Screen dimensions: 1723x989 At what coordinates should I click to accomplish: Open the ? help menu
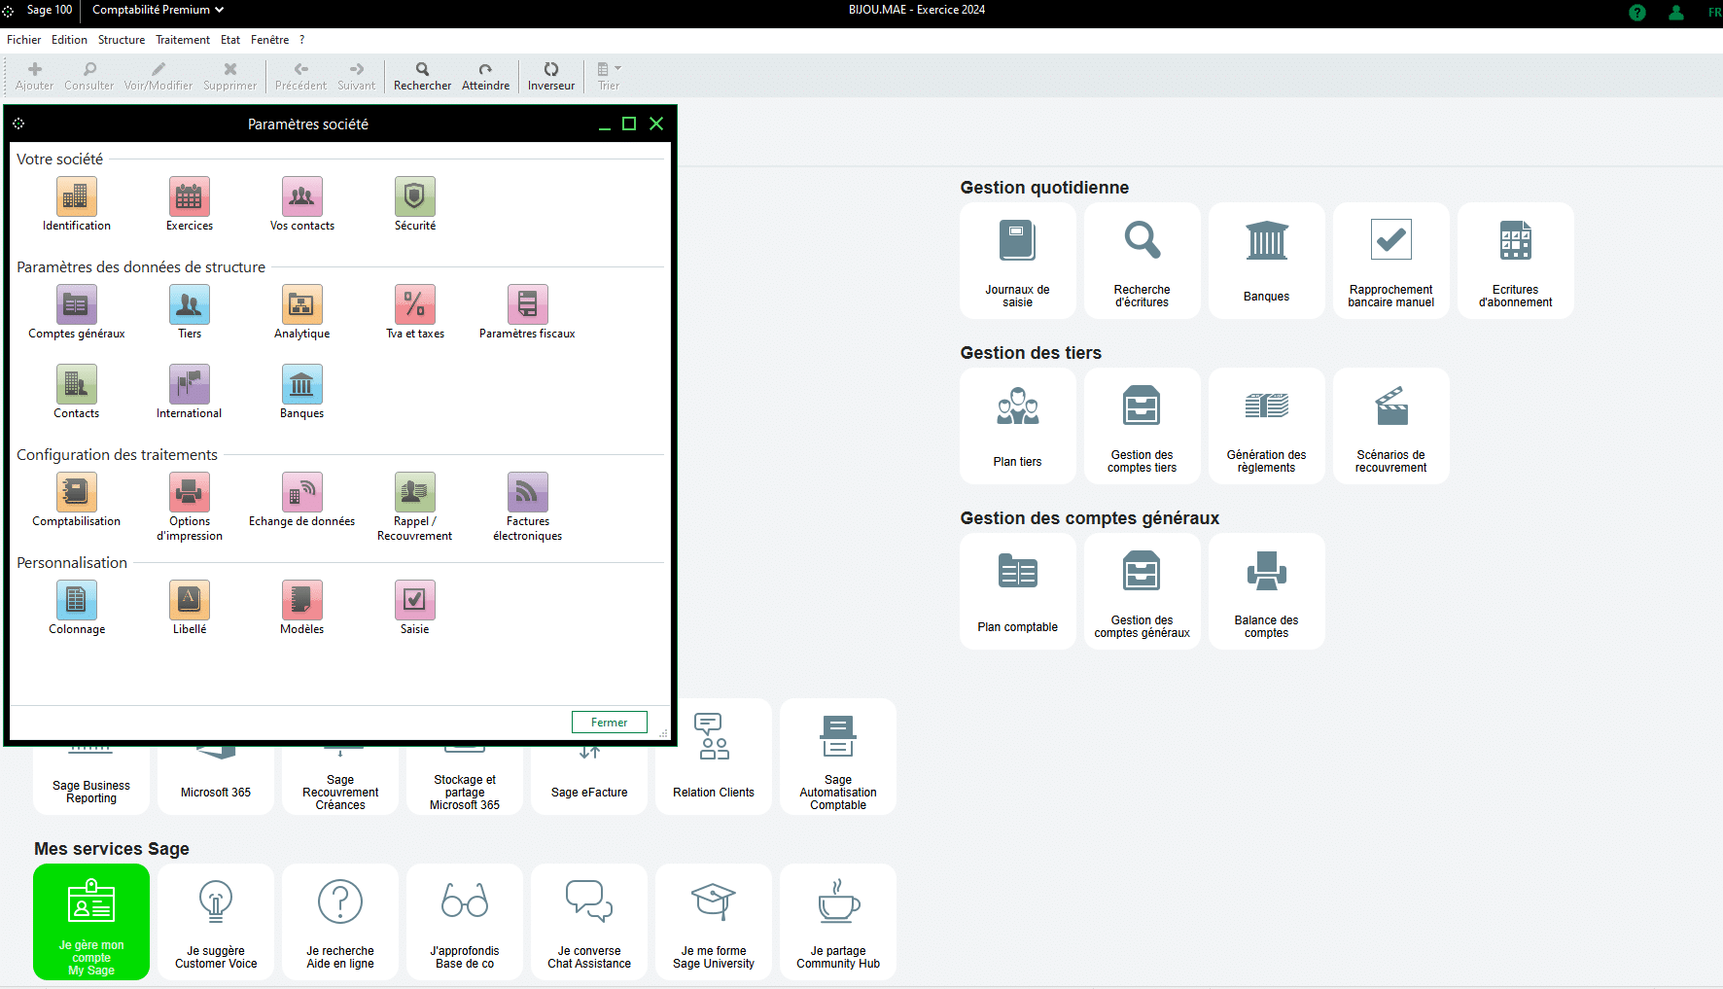(x=302, y=40)
